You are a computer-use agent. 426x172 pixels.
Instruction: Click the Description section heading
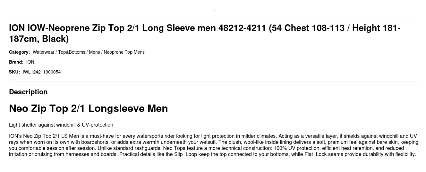(28, 92)
